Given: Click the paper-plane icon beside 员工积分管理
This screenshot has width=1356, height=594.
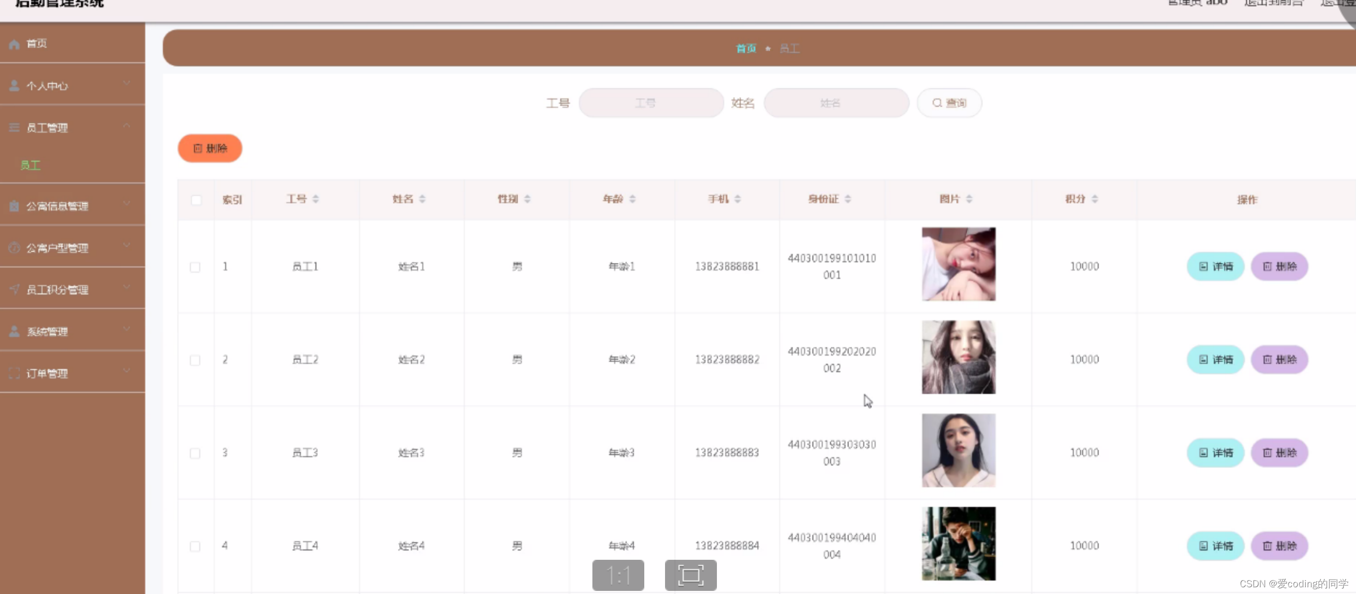Looking at the screenshot, I should click(14, 289).
